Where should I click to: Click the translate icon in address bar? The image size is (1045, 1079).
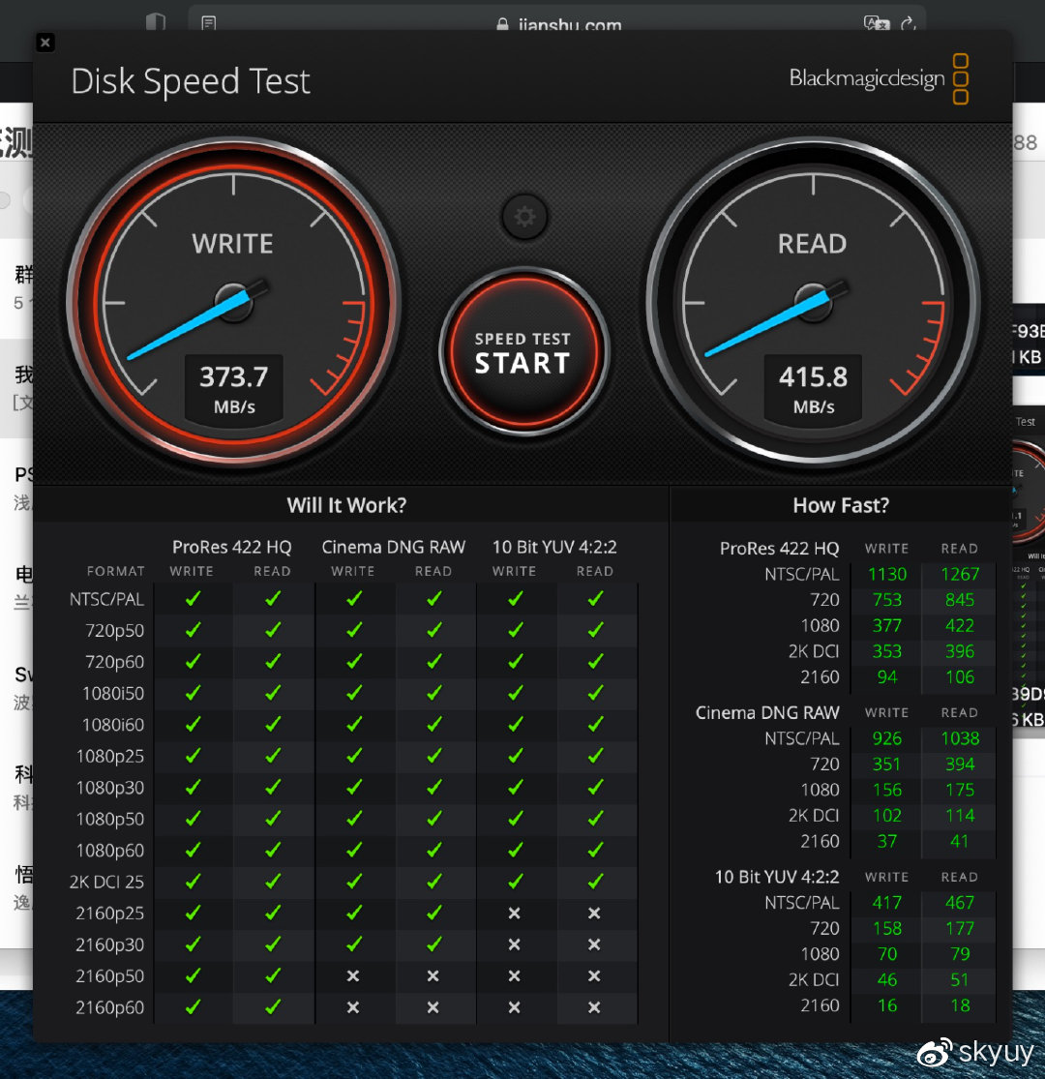(x=877, y=23)
